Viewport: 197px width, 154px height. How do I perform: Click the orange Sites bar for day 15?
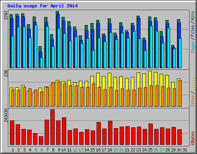[93, 95]
